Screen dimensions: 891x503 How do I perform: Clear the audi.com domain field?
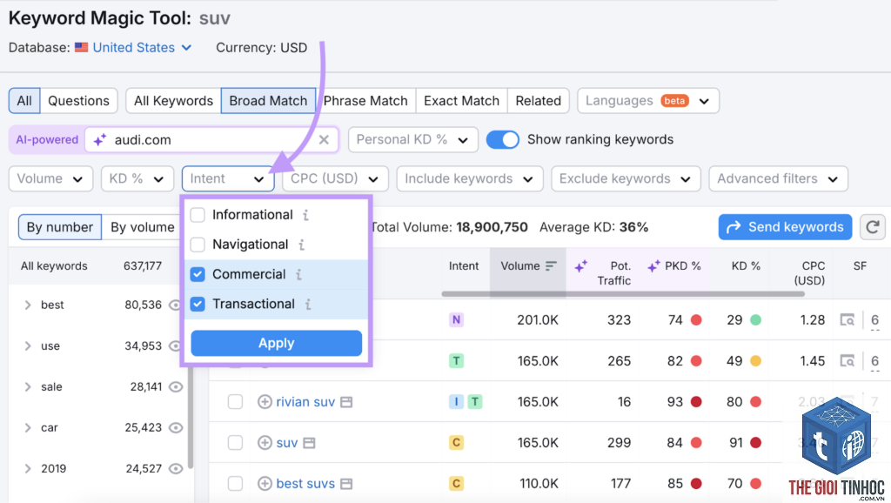pyautogui.click(x=324, y=140)
